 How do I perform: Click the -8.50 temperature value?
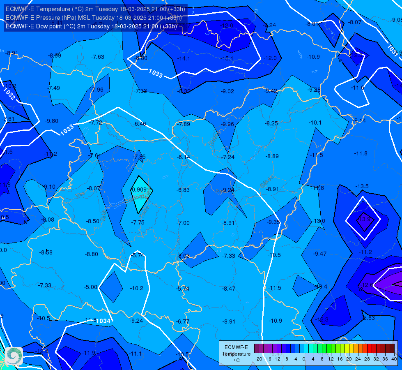pos(92,221)
